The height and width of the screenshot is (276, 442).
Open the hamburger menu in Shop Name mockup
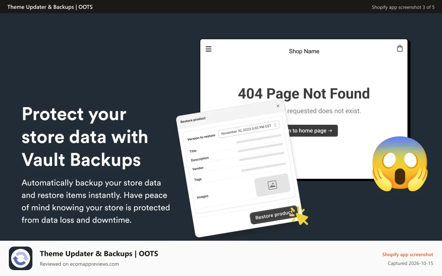pyautogui.click(x=208, y=49)
